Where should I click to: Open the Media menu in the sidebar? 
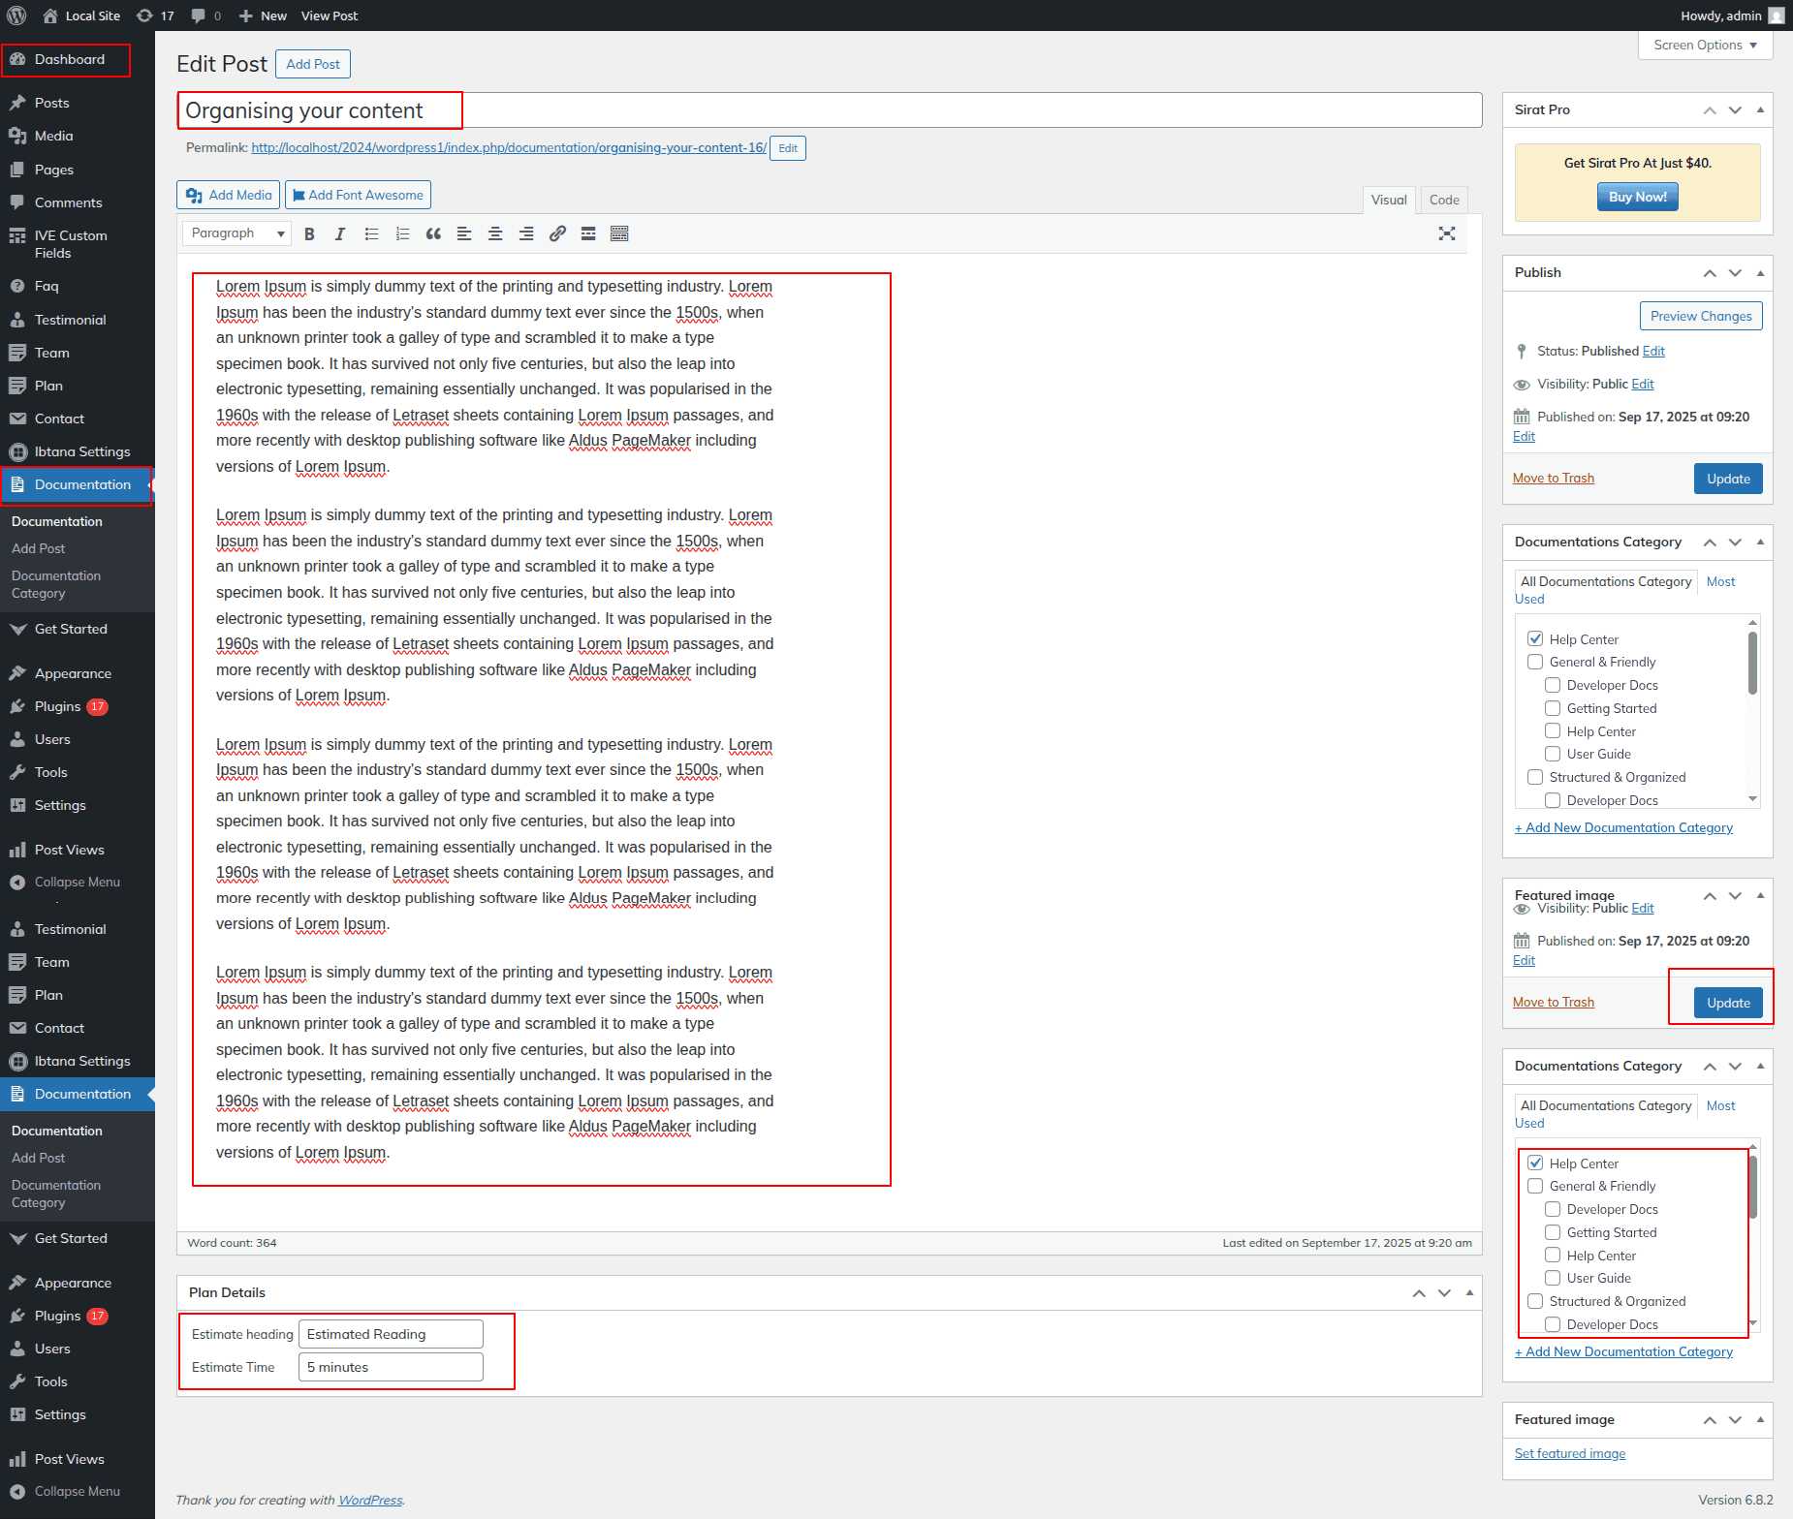tap(54, 136)
